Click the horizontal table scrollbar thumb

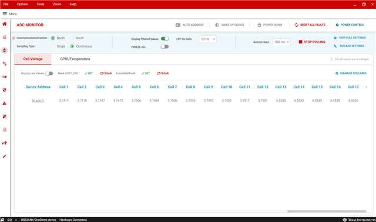(x=327, y=211)
